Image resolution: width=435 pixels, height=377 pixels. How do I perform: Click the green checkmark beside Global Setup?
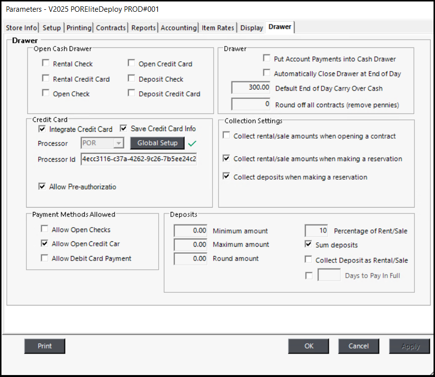pyautogui.click(x=193, y=143)
